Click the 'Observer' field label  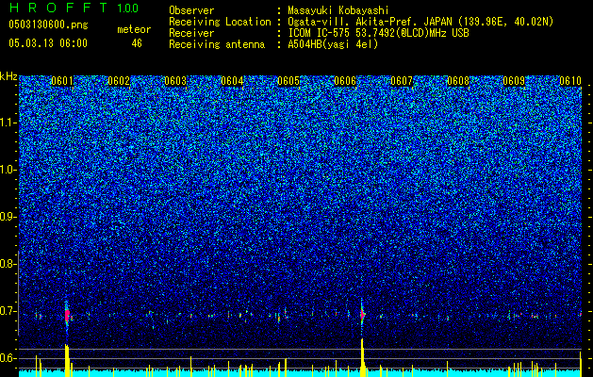[191, 10]
